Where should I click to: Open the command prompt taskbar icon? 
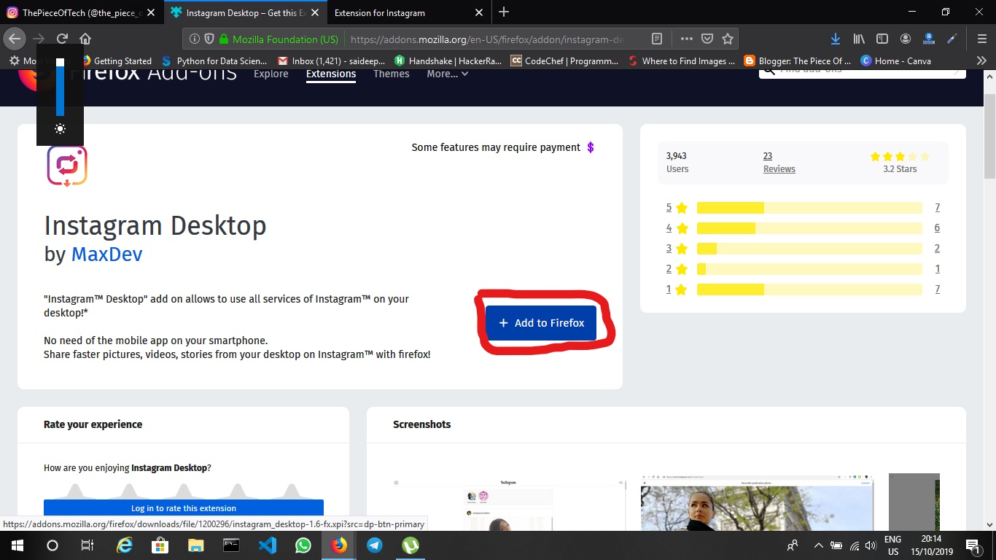pos(231,545)
